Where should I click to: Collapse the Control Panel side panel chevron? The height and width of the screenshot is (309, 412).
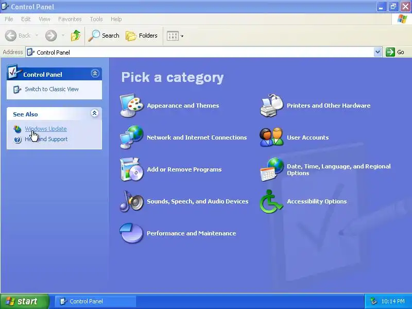(95, 73)
